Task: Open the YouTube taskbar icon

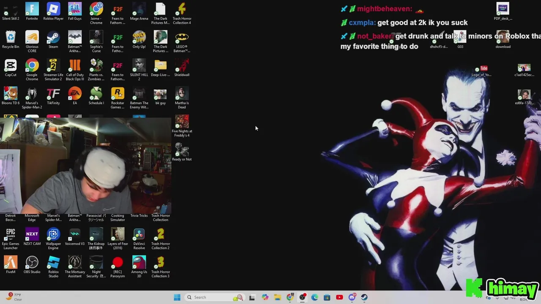Action: pyautogui.click(x=339, y=297)
